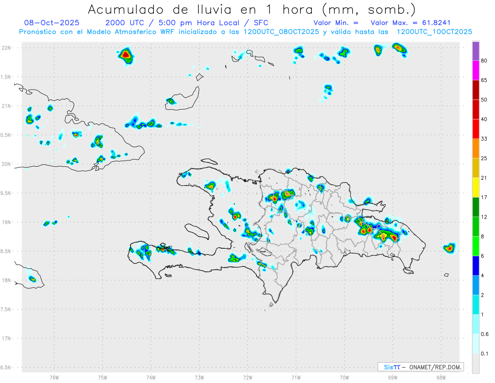Image resolution: width=495 pixels, height=383 pixels.
Task: Select the '69W' longitude label
Action: [x=393, y=377]
